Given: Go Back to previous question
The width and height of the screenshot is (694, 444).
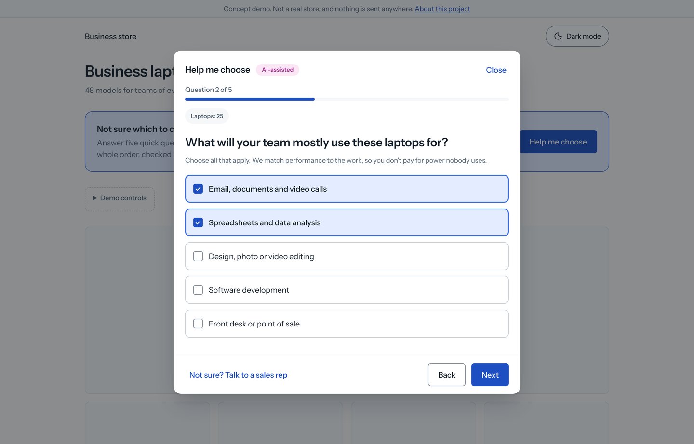Looking at the screenshot, I should tap(447, 375).
